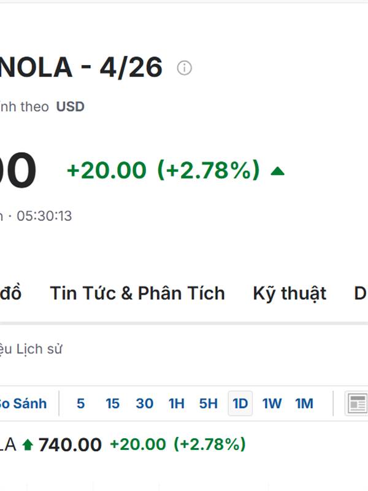
Task: Switch chart to the 1H interval
Action: pos(177,403)
